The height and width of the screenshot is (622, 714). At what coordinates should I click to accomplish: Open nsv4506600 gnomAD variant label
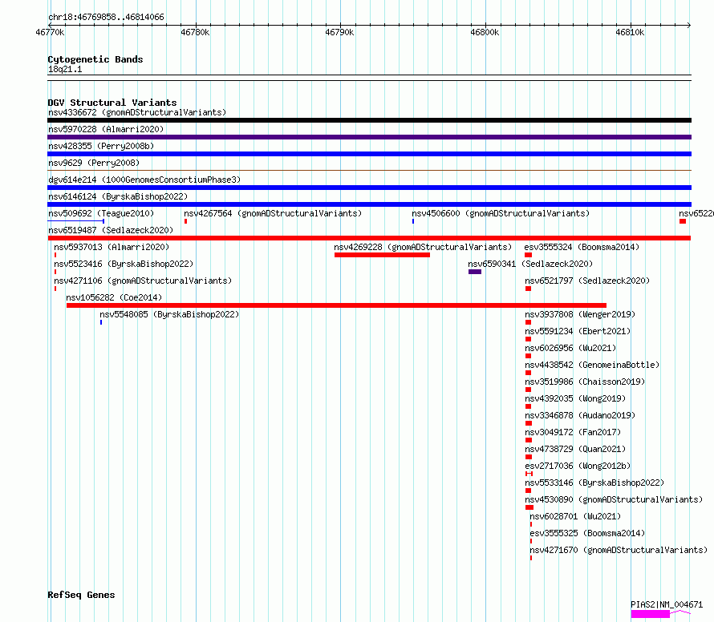(x=501, y=213)
